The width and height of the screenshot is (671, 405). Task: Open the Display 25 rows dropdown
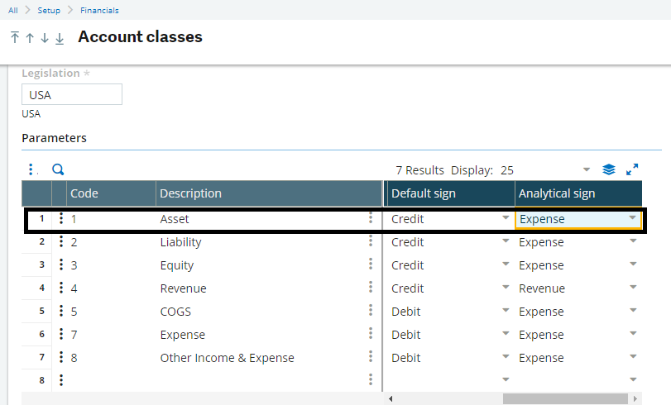click(x=587, y=170)
